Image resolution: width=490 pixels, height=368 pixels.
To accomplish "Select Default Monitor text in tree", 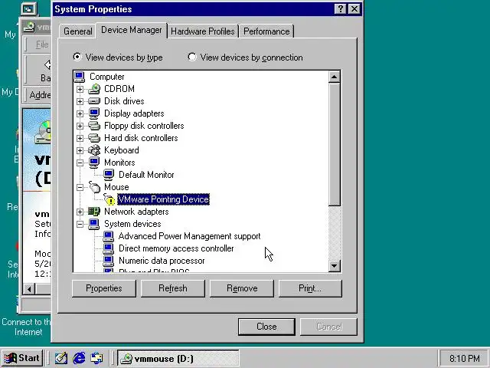I will pyautogui.click(x=146, y=175).
